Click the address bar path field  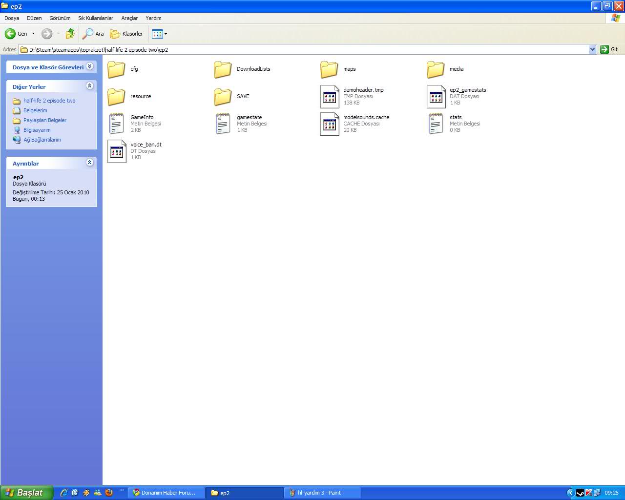[x=308, y=49]
